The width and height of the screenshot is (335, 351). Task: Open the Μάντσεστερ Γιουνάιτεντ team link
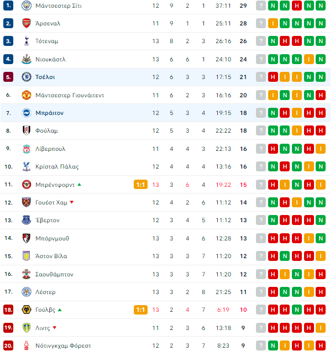[70, 95]
